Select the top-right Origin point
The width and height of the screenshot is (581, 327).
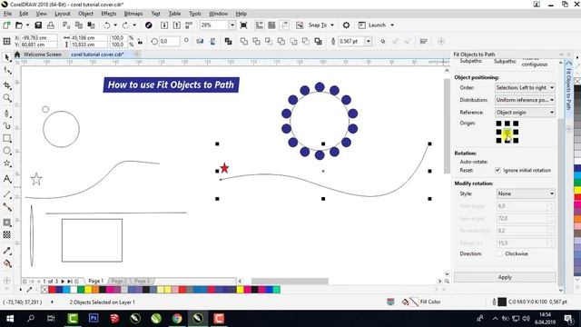(516, 124)
